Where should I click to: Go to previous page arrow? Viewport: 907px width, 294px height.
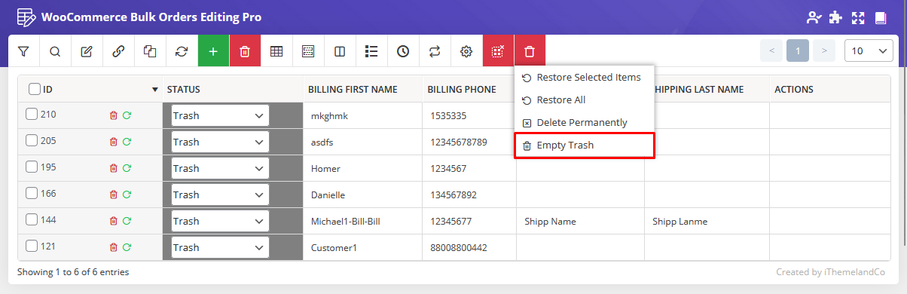tap(771, 51)
